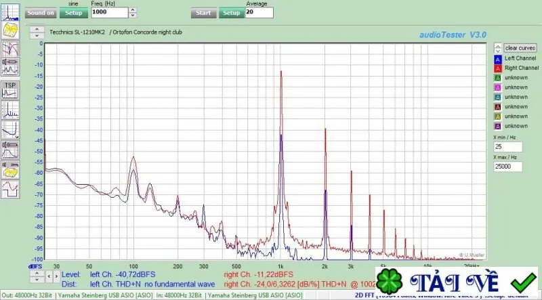Open the square wave oscilloscope icon
Screen dimensions: 542x300
coord(10,190)
